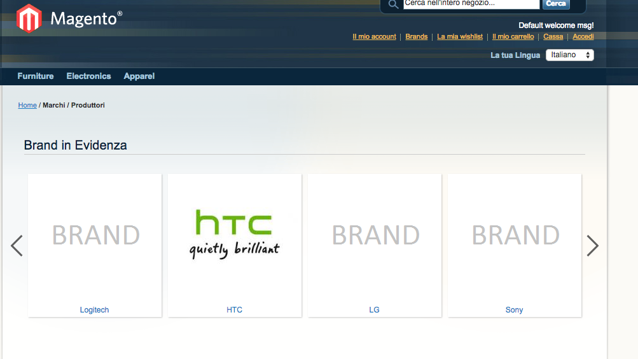638x359 pixels.
Task: Open the Furniture menu
Action: point(36,76)
